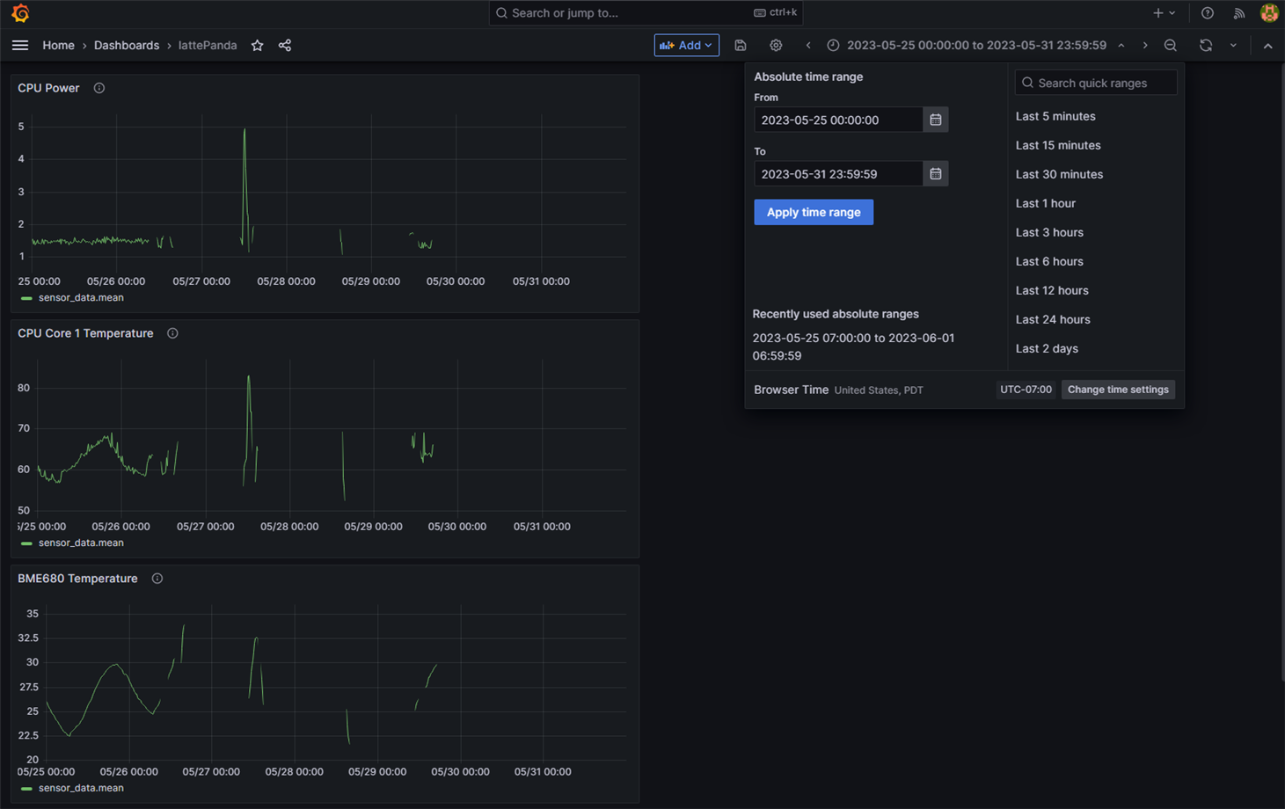Open the To date calendar picker
The height and width of the screenshot is (809, 1285).
point(936,174)
